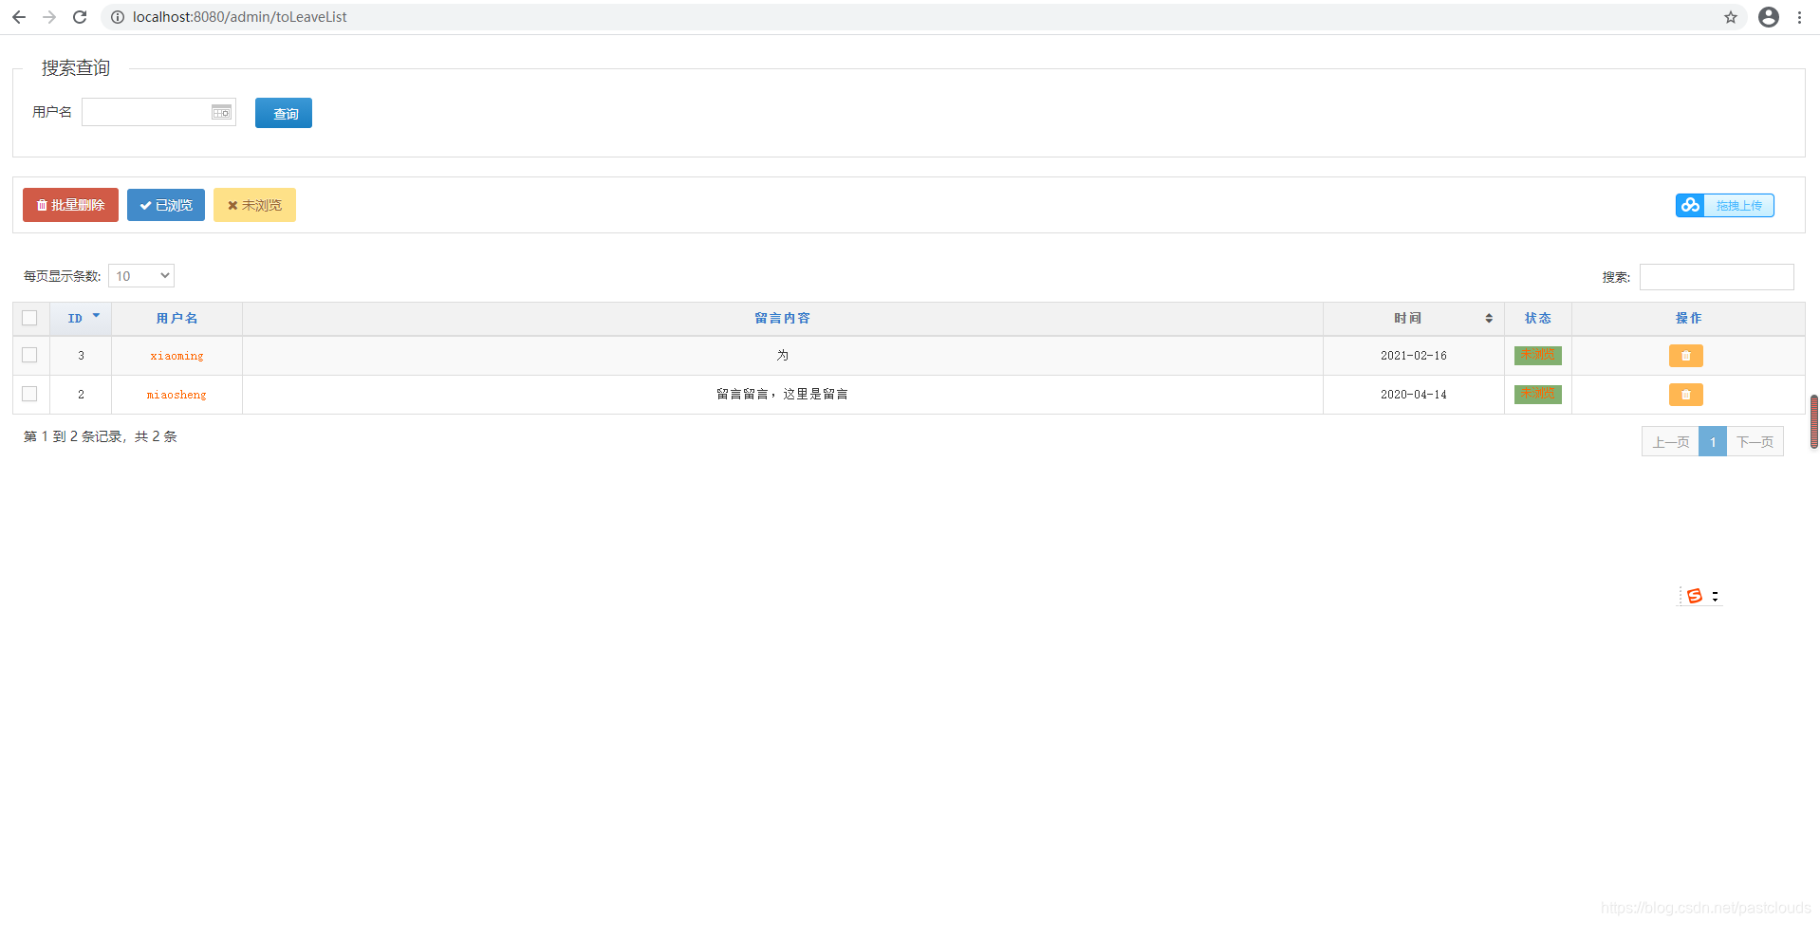Click the 拖拽上传 upload button
This screenshot has width=1820, height=925.
1725,205
